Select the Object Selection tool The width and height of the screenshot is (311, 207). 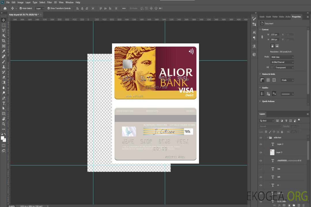[3, 36]
